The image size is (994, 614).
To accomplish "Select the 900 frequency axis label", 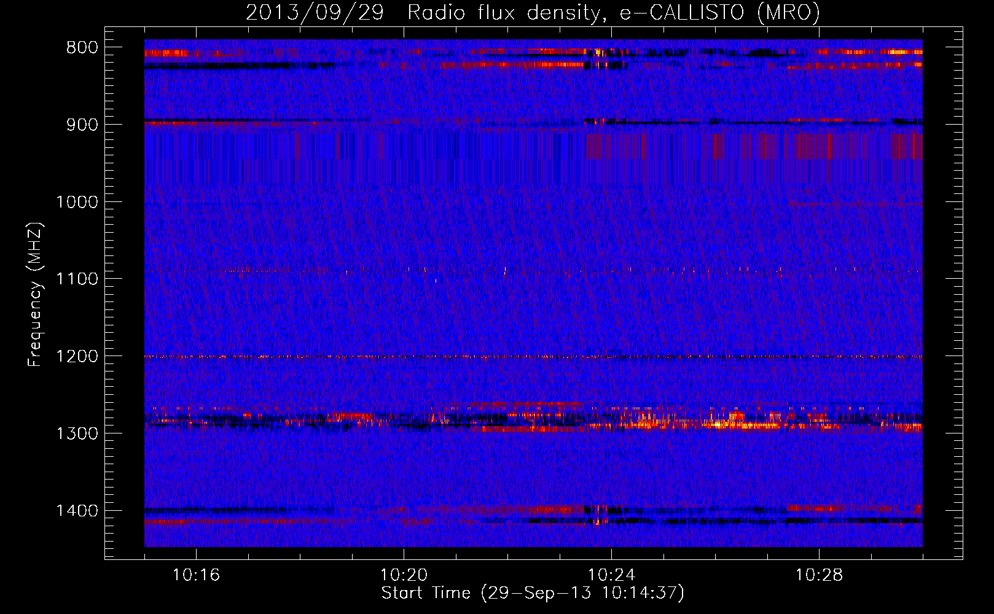I will pyautogui.click(x=82, y=125).
